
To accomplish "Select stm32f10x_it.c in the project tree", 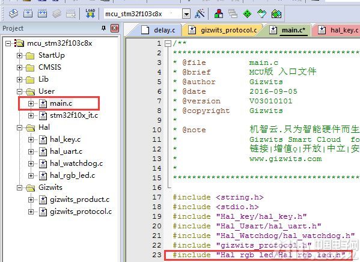I will (74, 115).
